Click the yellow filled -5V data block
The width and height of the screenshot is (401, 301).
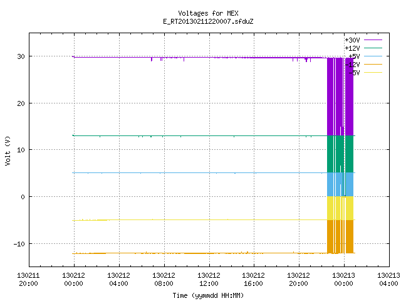tap(340, 208)
